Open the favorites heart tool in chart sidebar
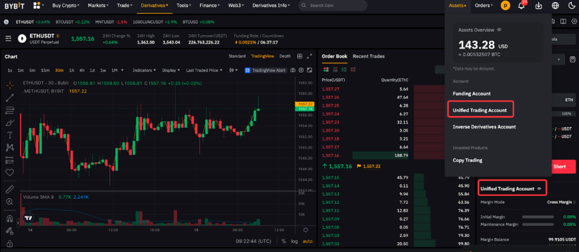 click(x=10, y=172)
